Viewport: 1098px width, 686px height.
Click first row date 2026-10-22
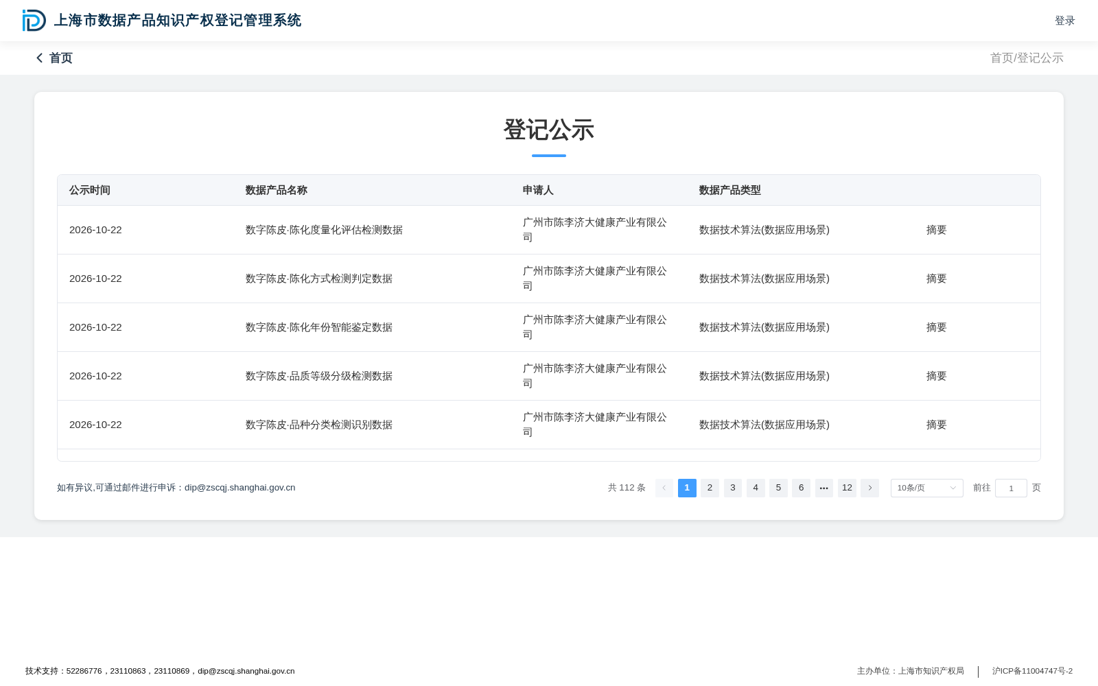tap(95, 230)
